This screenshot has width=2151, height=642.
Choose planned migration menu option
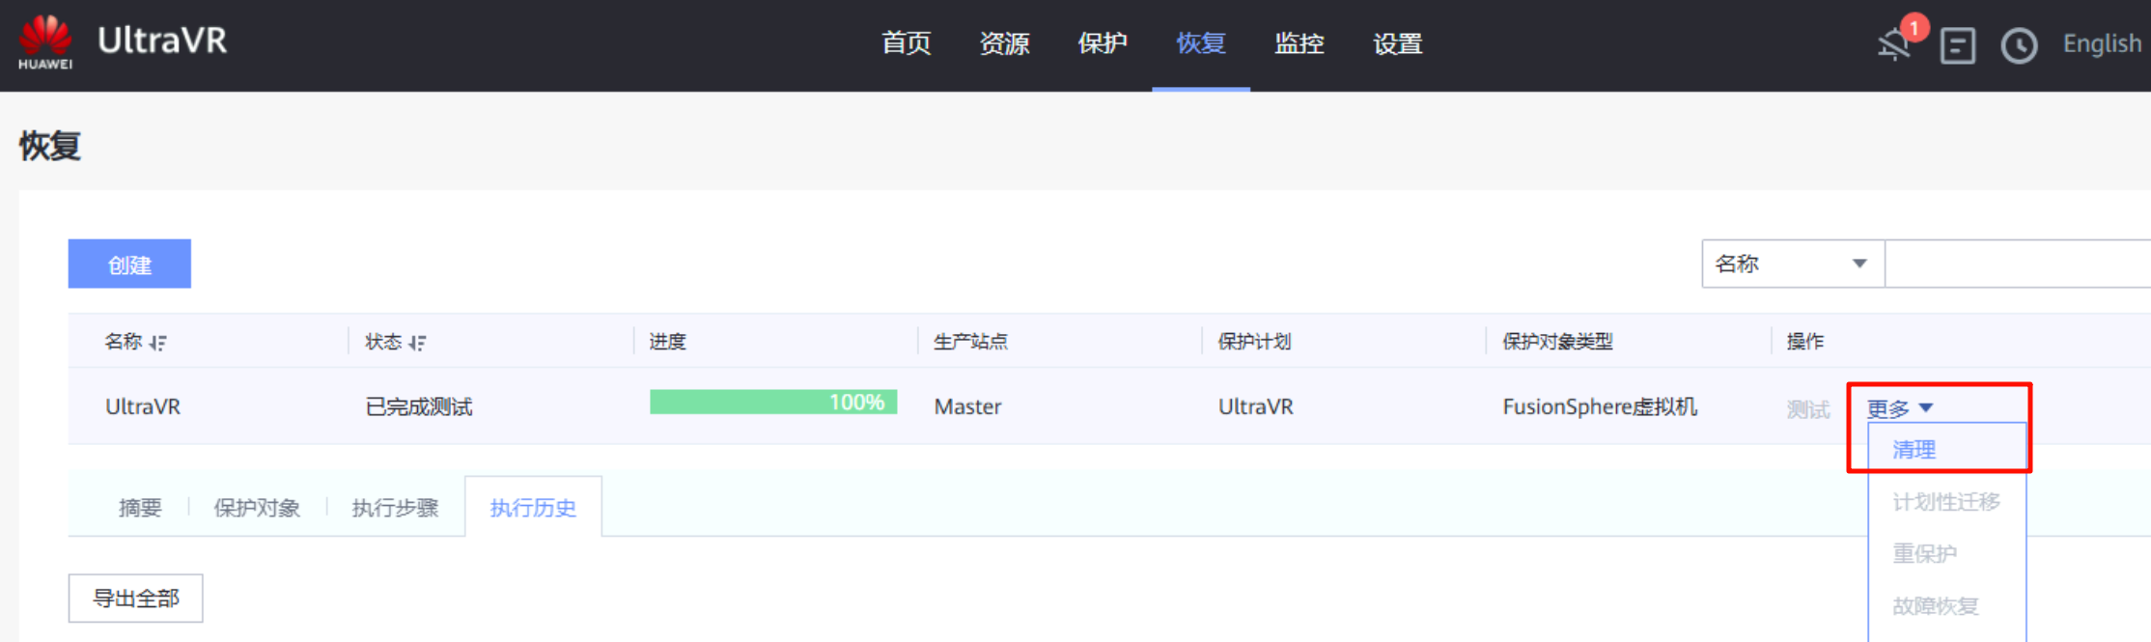[x=1945, y=502]
